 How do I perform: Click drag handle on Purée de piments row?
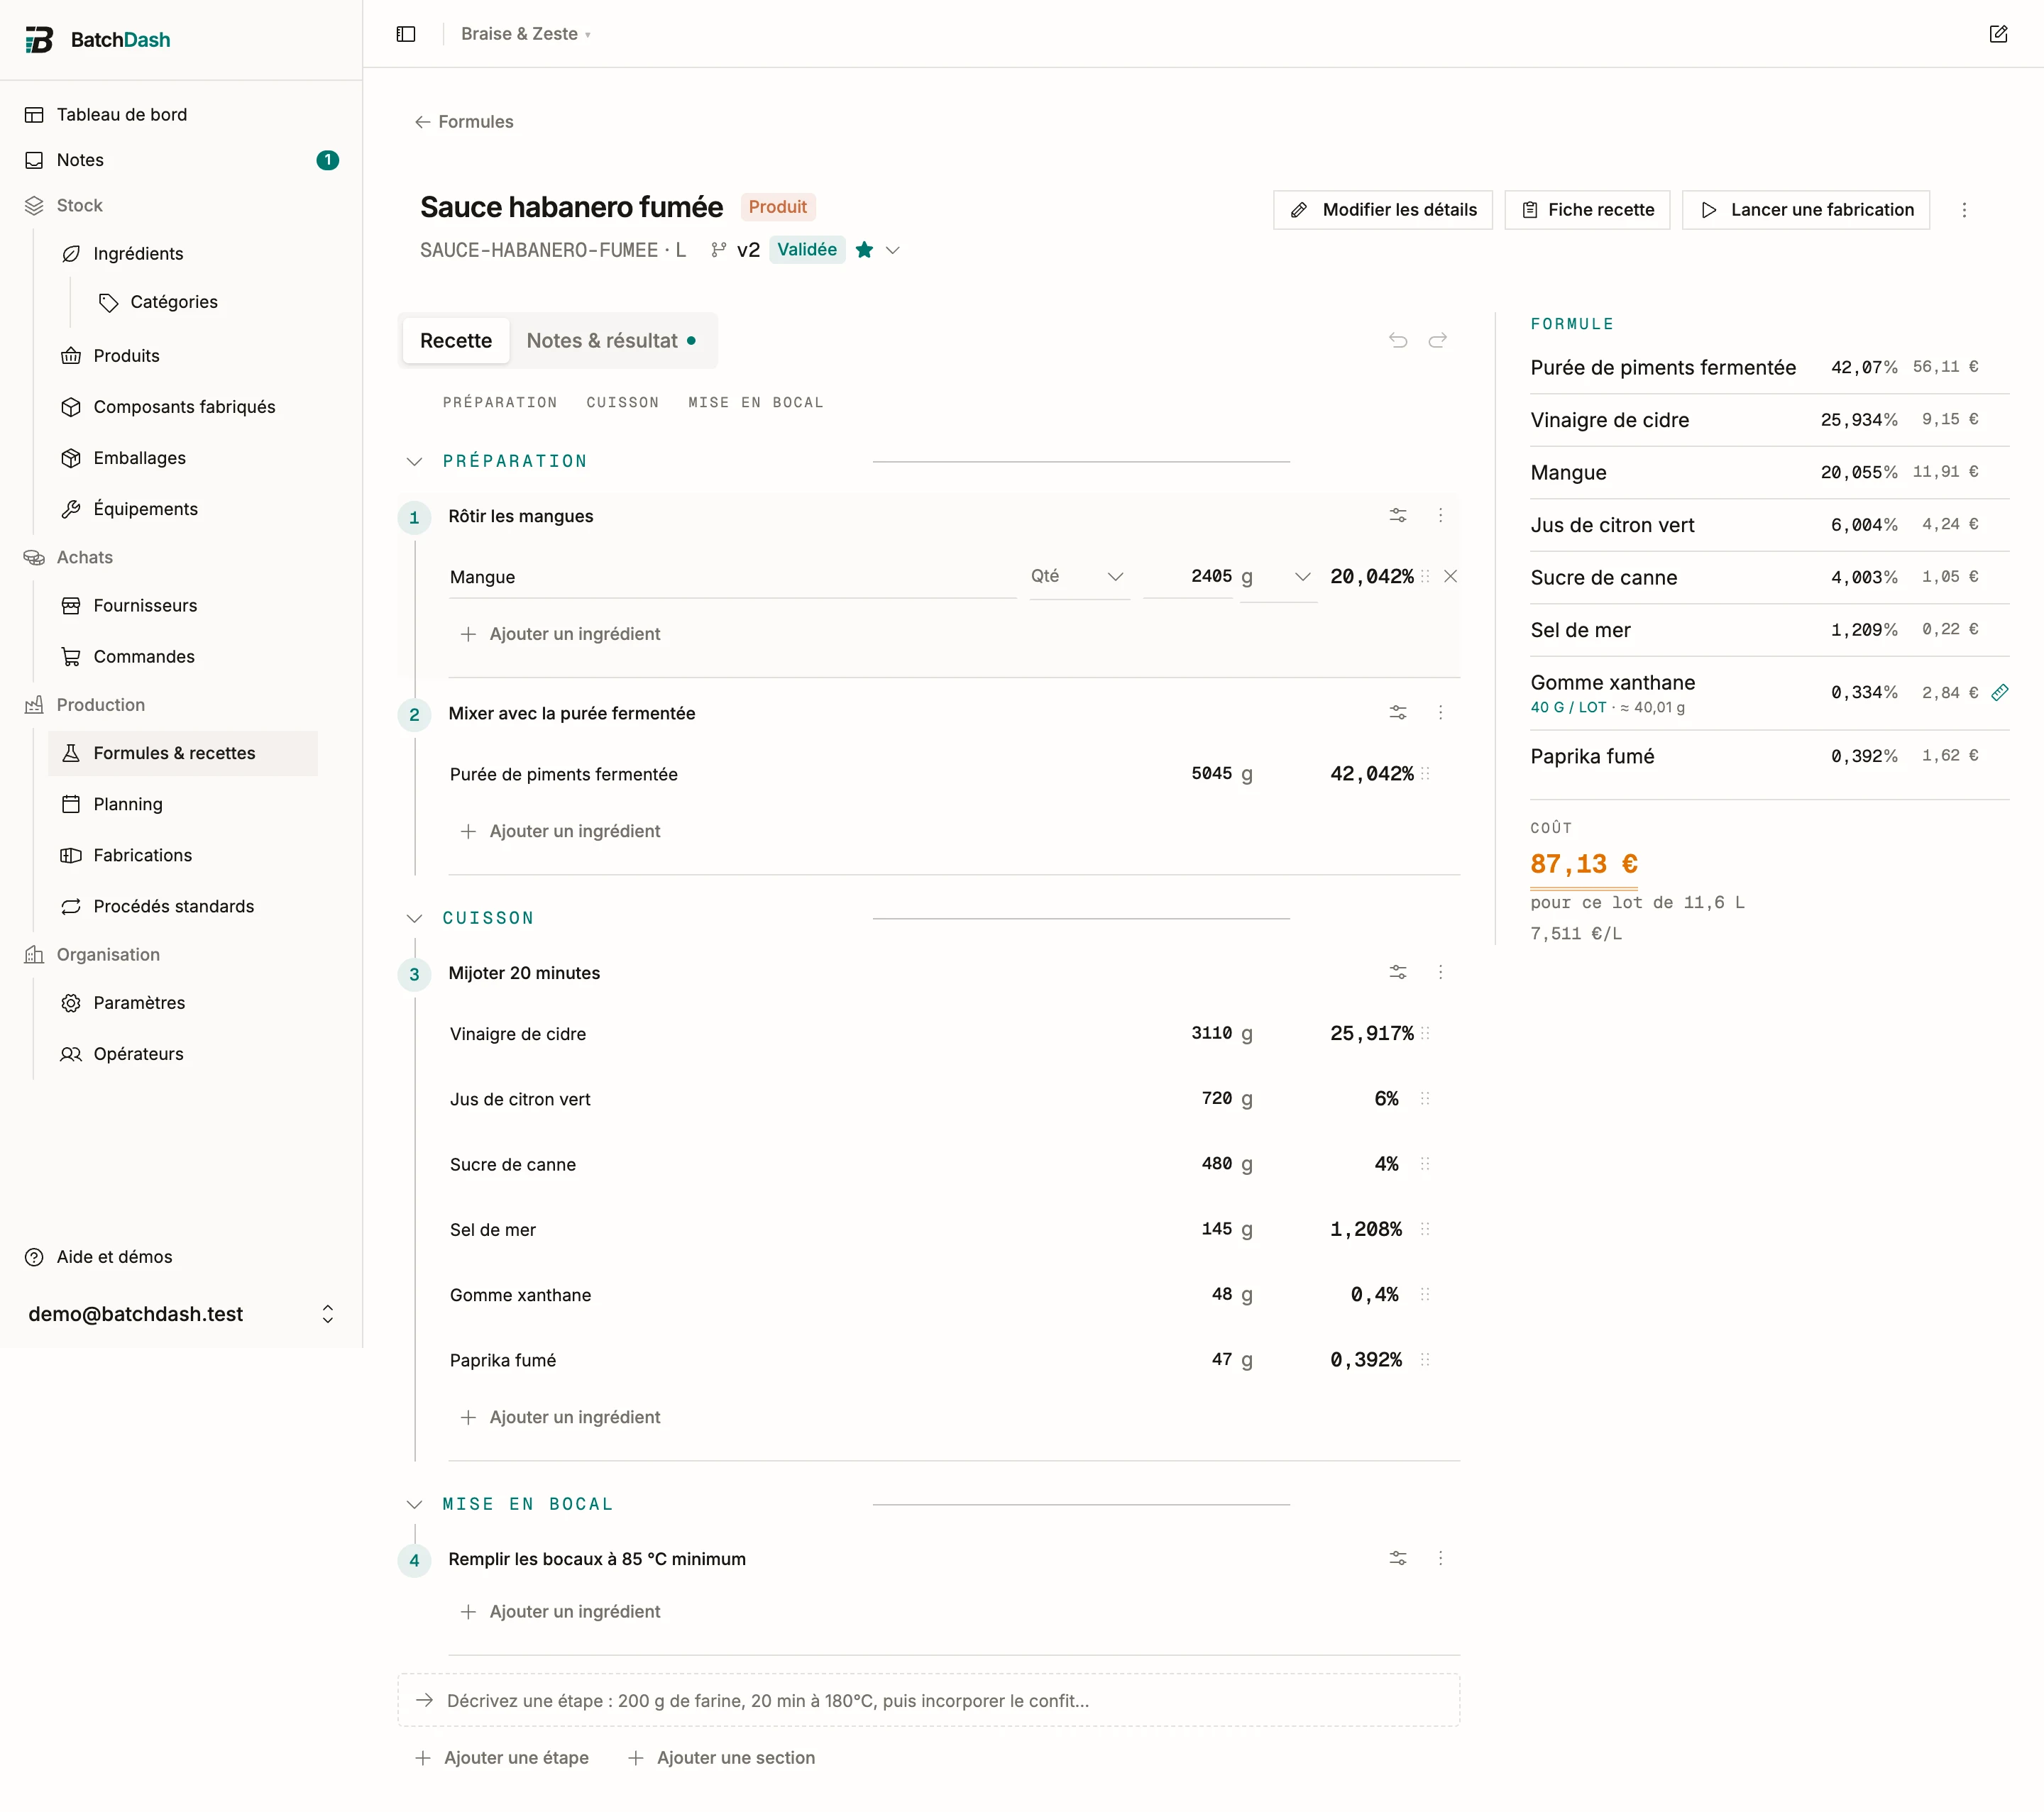[1425, 773]
